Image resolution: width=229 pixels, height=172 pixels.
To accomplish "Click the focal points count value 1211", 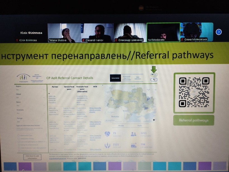I will click(x=144, y=133).
